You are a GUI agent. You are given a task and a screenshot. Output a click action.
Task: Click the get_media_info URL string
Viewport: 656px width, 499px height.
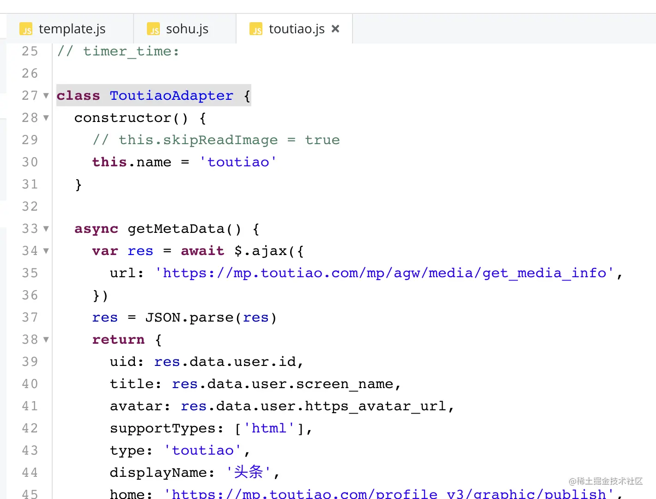[384, 273]
